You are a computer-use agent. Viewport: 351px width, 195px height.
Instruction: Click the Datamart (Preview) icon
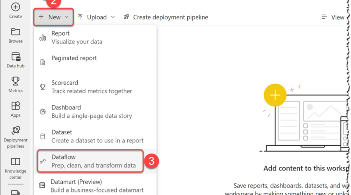click(x=42, y=185)
